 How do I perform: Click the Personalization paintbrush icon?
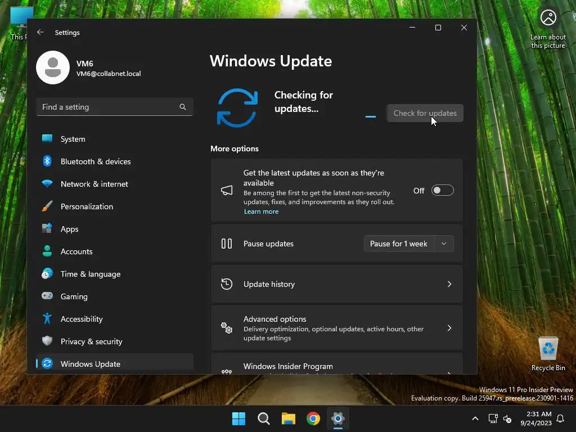[47, 206]
